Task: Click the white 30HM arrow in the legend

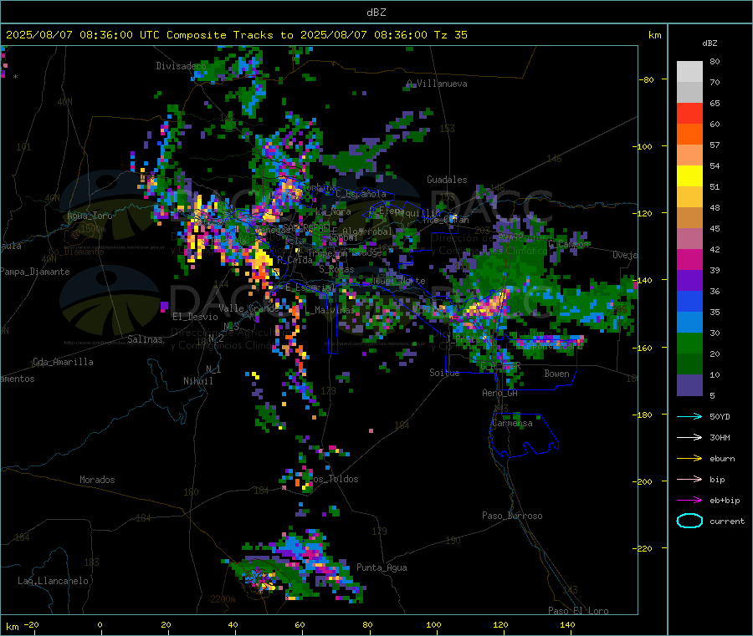Action: tap(689, 437)
